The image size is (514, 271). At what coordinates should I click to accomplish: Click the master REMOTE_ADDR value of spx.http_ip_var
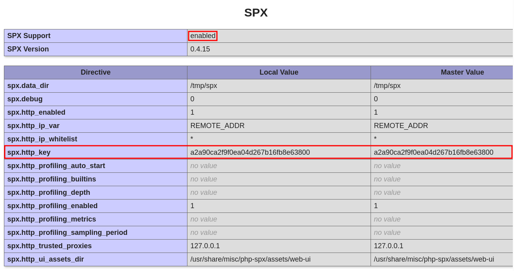[401, 126]
